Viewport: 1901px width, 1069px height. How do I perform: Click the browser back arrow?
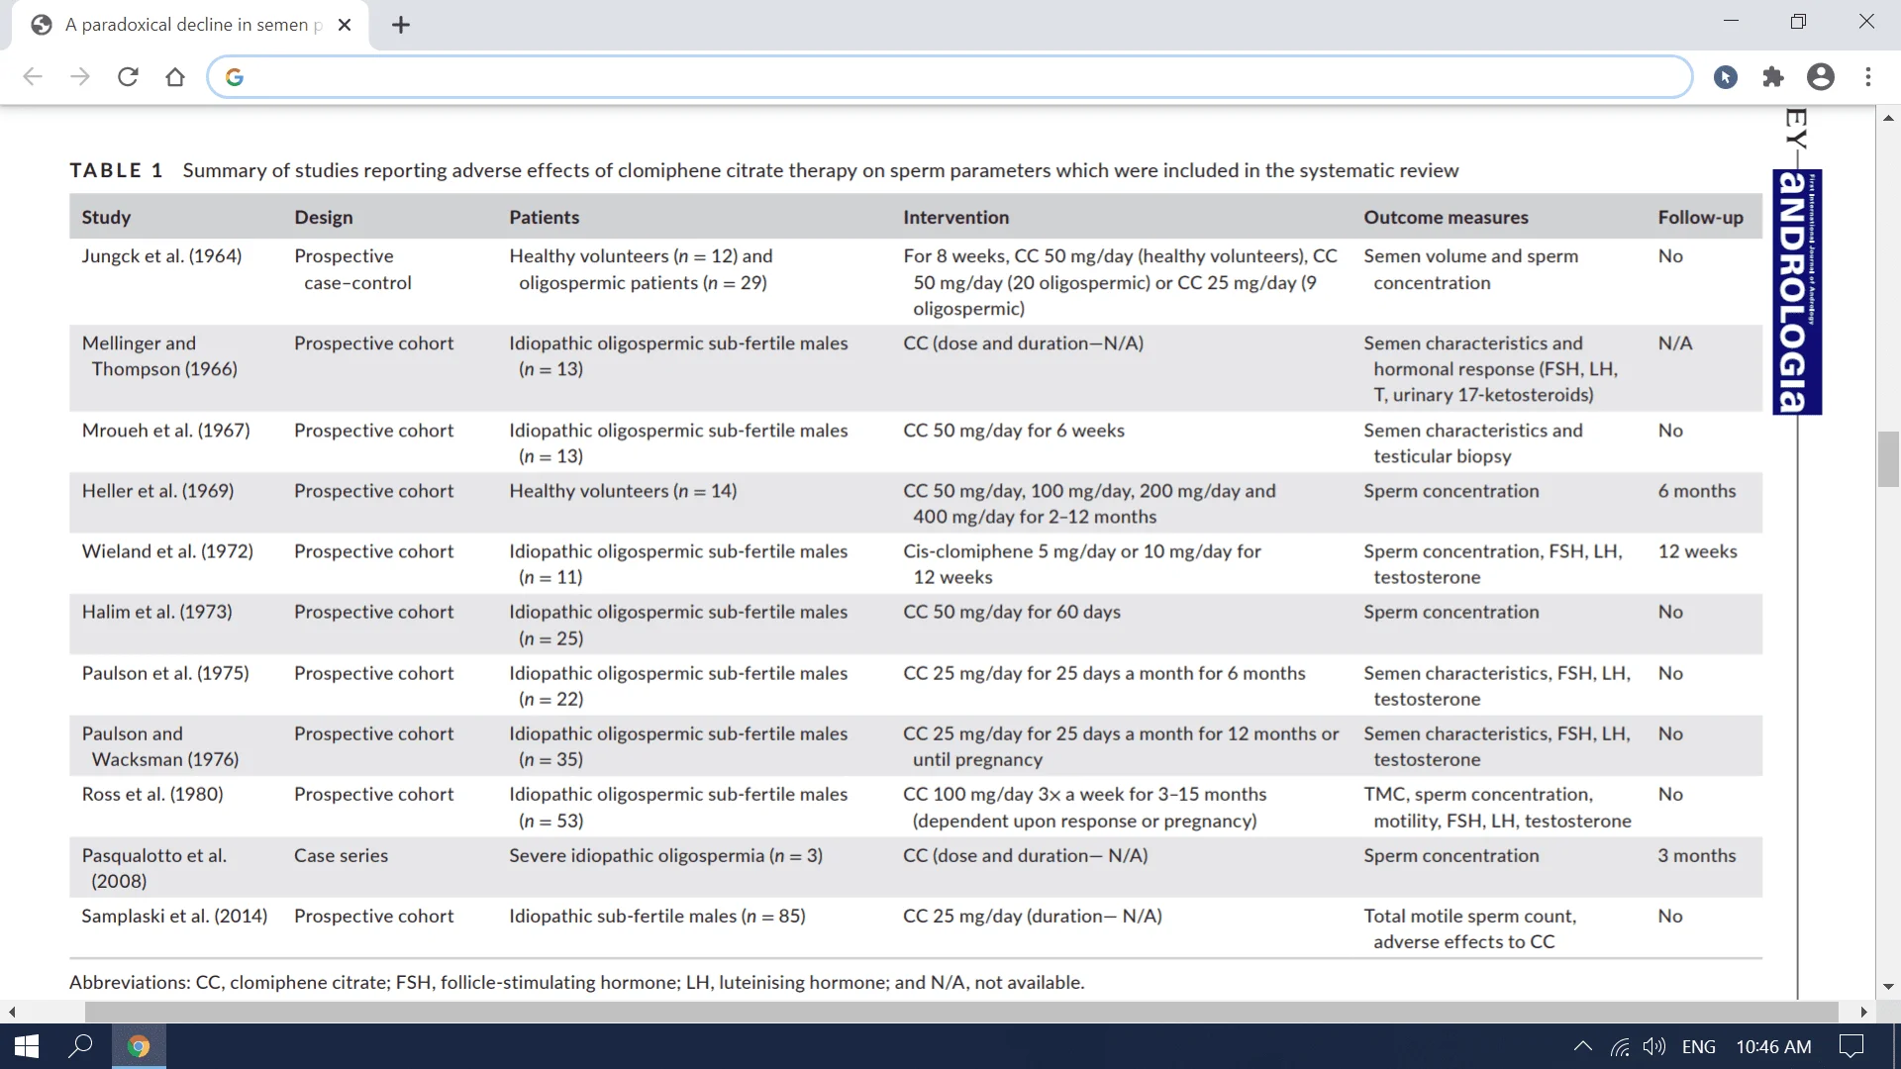(33, 77)
